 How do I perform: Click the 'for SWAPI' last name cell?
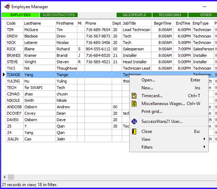pyautogui.click(x=39, y=88)
